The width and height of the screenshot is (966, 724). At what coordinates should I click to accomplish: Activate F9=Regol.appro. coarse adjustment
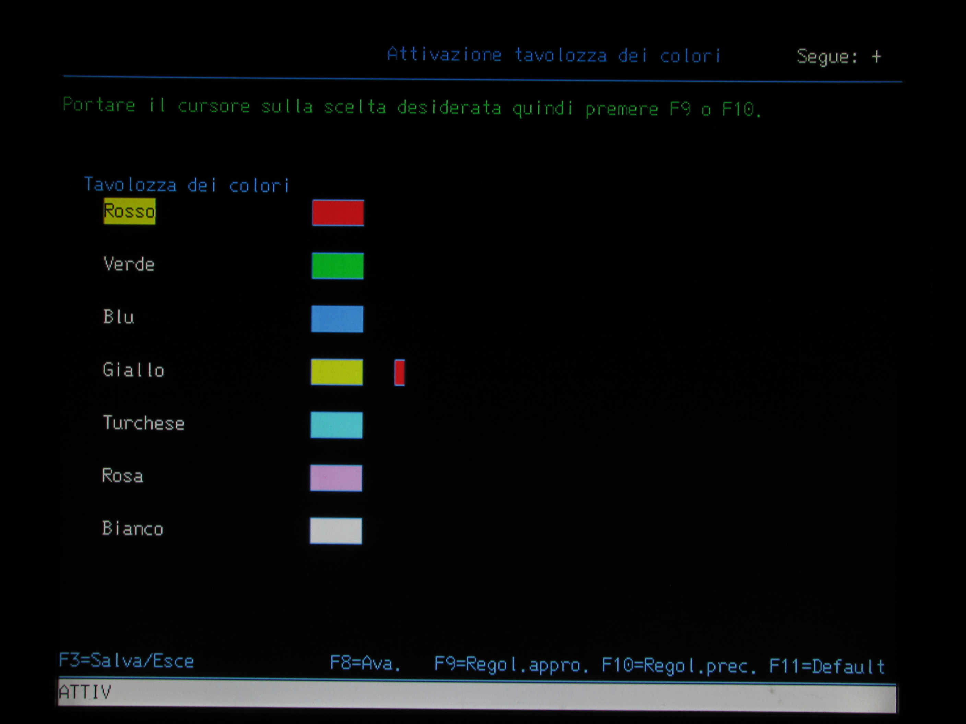[x=511, y=665]
